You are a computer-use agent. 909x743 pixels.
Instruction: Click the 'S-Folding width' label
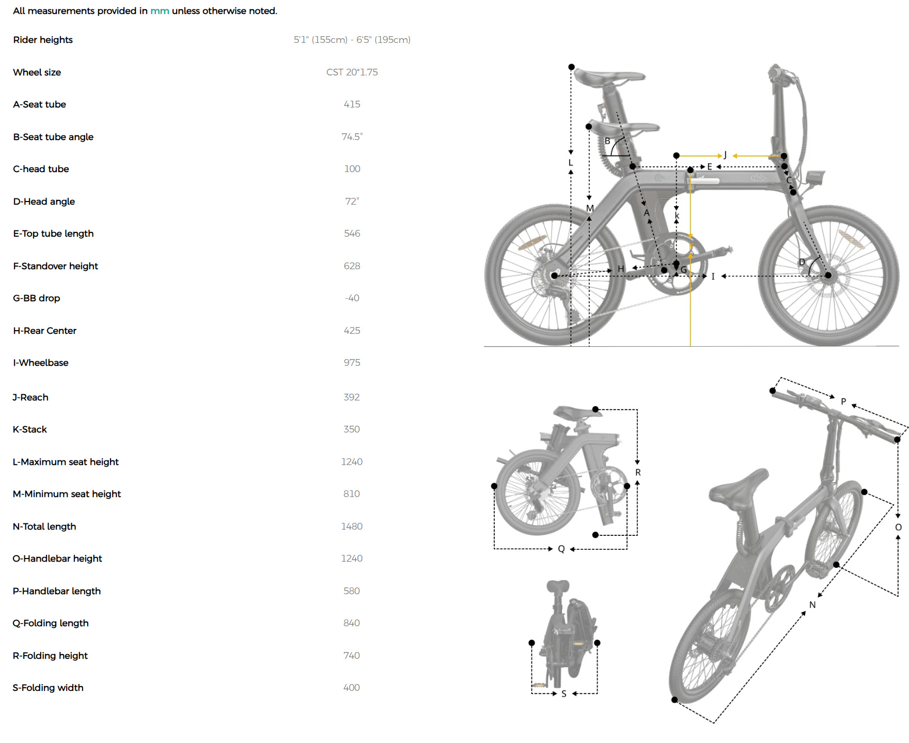click(48, 688)
